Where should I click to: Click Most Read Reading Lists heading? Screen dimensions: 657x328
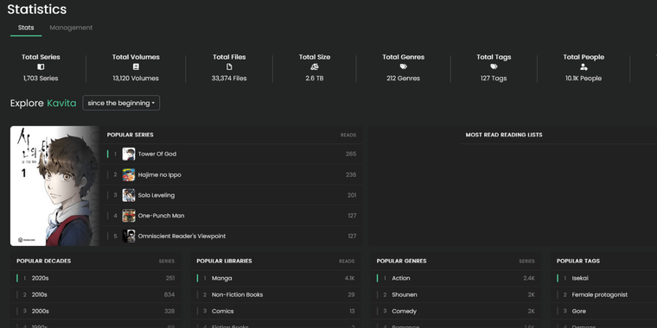[x=504, y=135]
